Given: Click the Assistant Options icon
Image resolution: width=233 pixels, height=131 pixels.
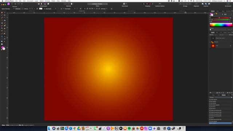Looking at the screenshot, I should pyautogui.click(x=160, y=4).
